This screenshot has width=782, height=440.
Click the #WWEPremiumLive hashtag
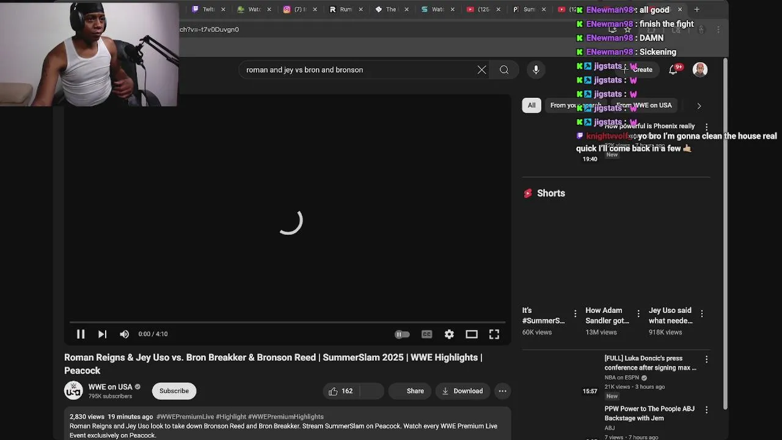[185, 417]
